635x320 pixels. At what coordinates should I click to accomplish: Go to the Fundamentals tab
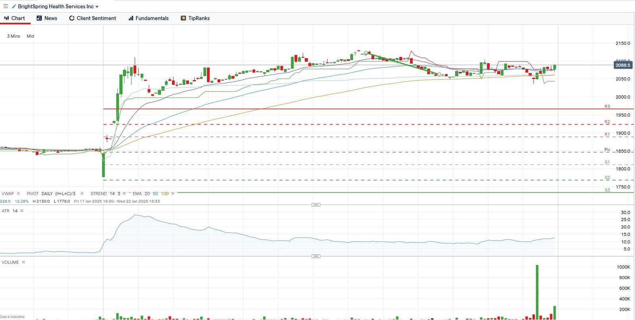coord(148,18)
